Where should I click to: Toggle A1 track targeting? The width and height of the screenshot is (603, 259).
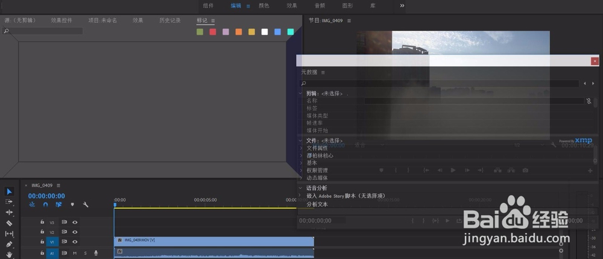(52, 253)
